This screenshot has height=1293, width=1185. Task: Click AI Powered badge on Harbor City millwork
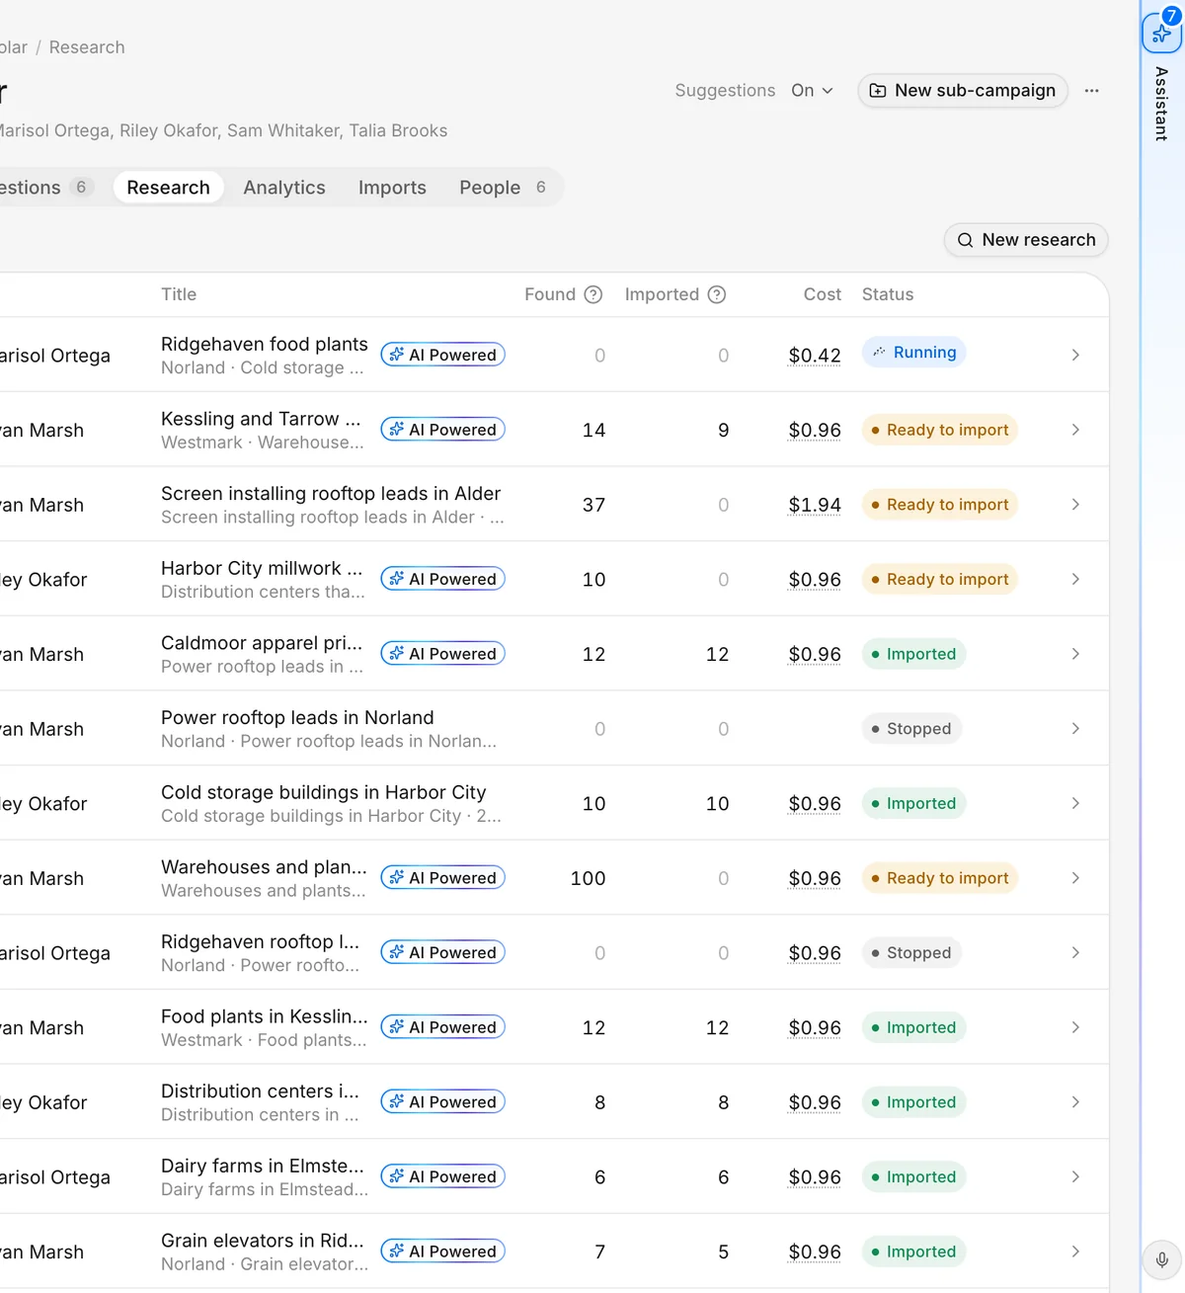[442, 579]
